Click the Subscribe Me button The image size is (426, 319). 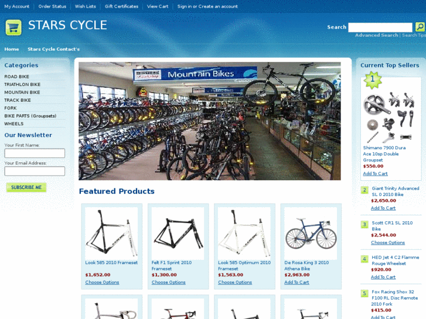click(26, 187)
